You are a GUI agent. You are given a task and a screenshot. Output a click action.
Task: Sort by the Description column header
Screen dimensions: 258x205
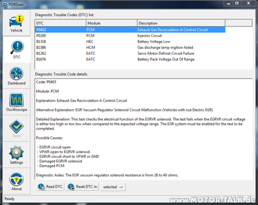coord(181,23)
